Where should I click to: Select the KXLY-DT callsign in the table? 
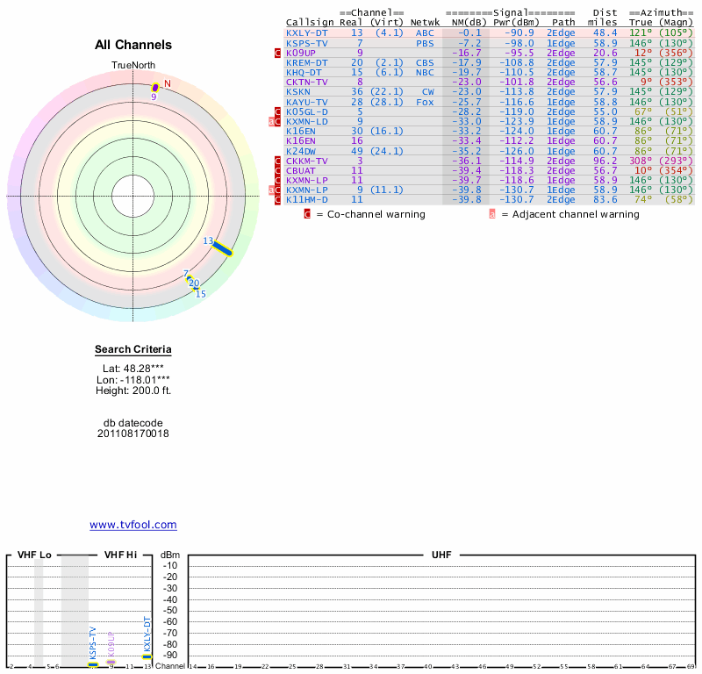306,32
